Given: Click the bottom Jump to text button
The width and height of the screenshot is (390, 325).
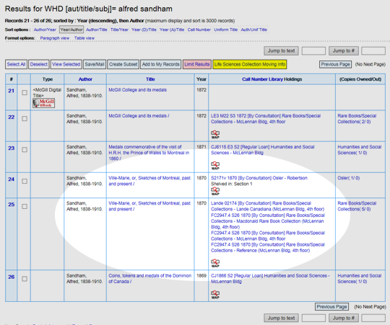Looking at the screenshot, I should [x=282, y=318].
